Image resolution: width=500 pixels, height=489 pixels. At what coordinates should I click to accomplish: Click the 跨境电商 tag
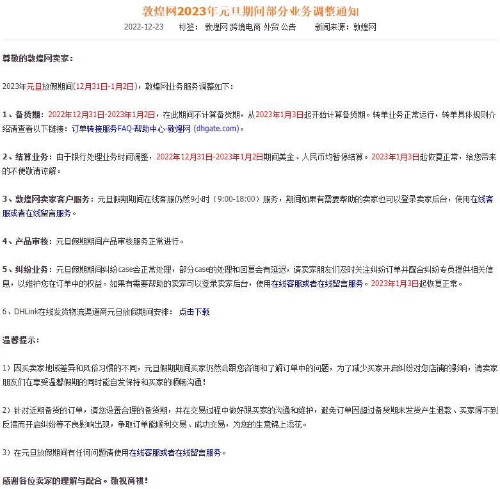click(245, 27)
